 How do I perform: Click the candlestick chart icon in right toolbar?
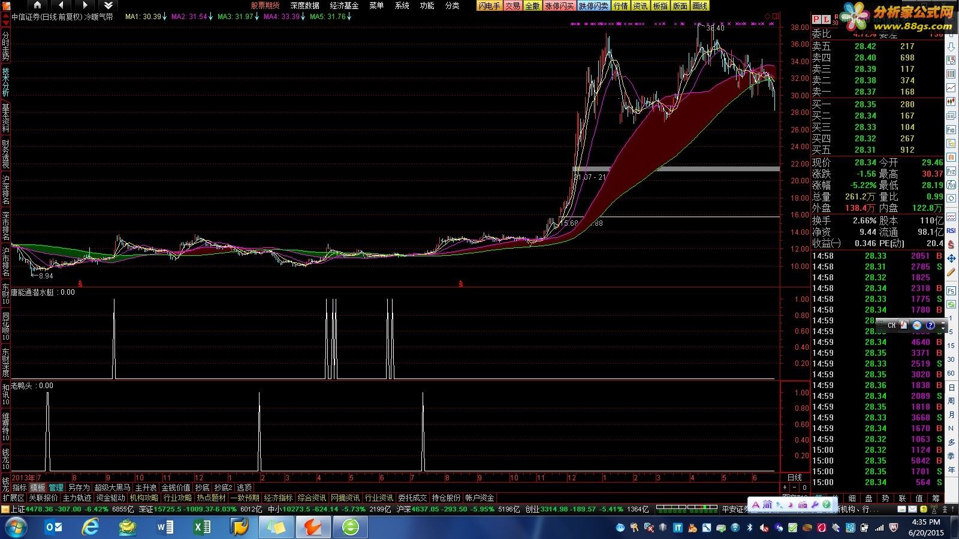[x=951, y=102]
